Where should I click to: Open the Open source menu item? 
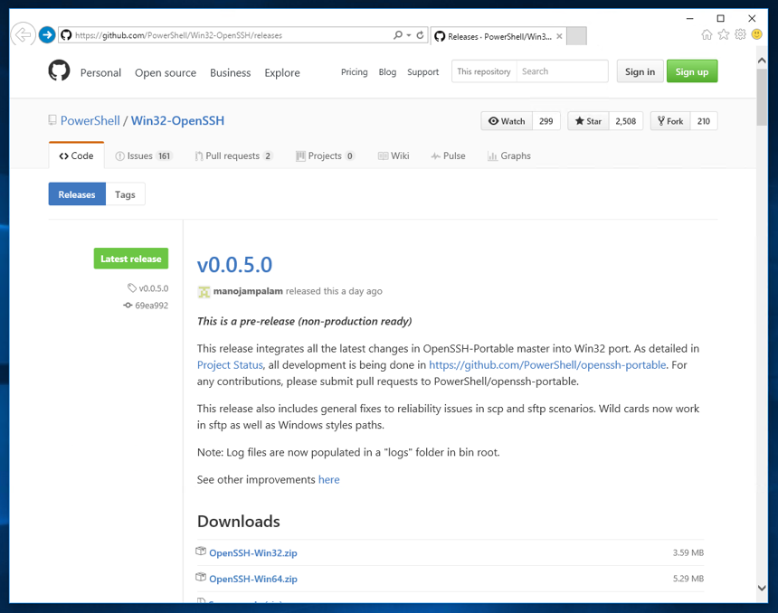pos(166,73)
